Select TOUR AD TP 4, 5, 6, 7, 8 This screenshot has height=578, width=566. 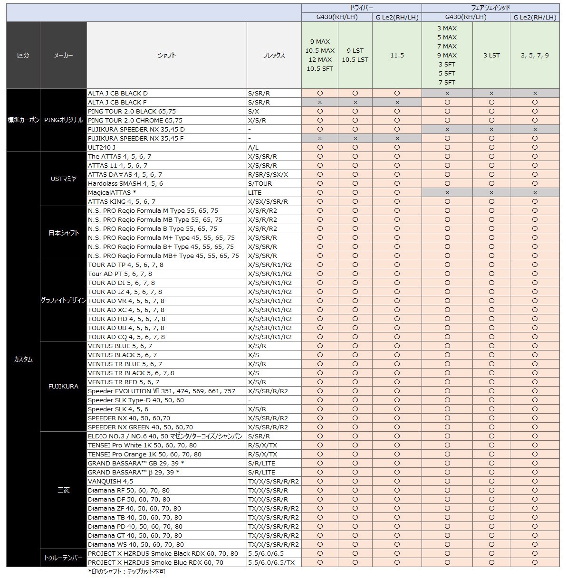pos(125,265)
